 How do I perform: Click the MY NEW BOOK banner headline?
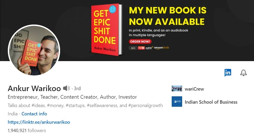[168, 16]
